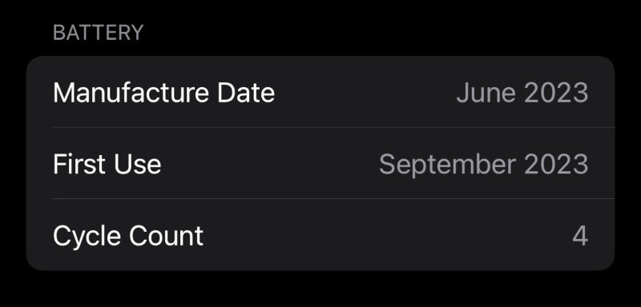Viewport: 641px width, 307px height.
Task: Tap the word June in manufacture date
Action: click(x=486, y=93)
